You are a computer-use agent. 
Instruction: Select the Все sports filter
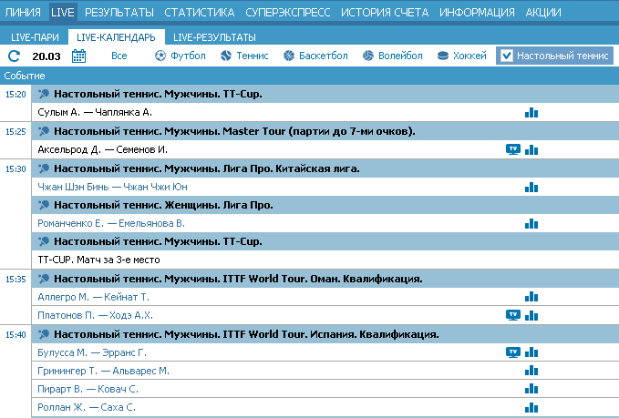119,56
